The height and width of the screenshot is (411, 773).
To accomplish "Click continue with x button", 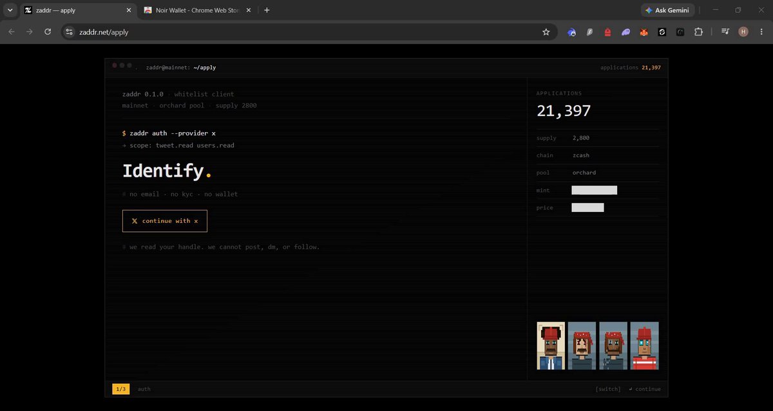I will 165,221.
